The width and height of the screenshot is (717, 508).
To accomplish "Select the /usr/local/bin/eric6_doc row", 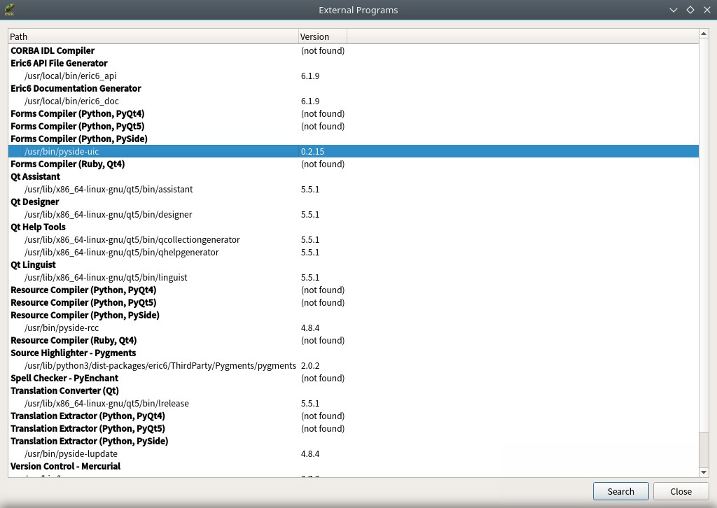I will (x=354, y=101).
